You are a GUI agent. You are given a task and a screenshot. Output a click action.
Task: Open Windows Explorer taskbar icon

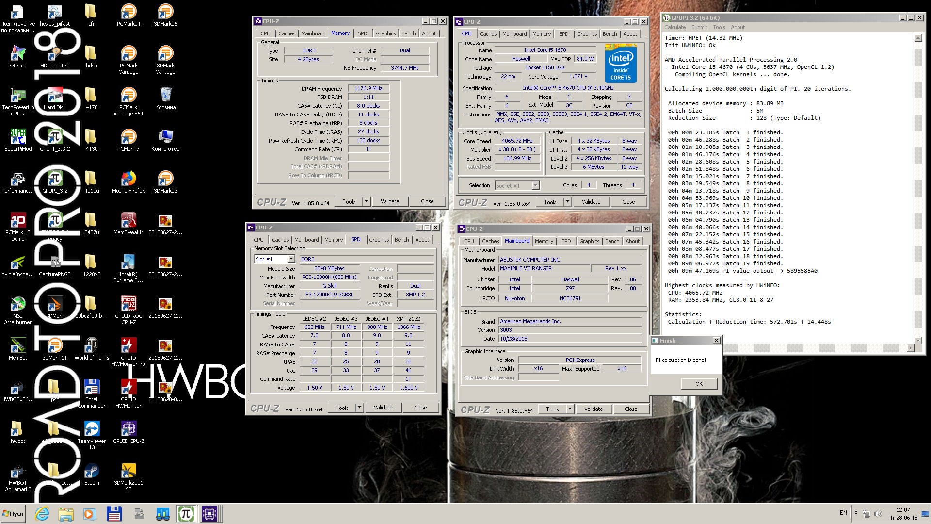point(66,514)
